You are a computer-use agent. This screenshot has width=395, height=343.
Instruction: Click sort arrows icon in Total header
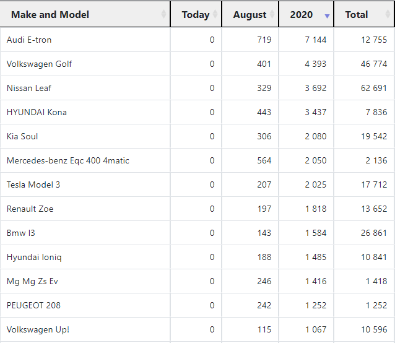click(388, 14)
